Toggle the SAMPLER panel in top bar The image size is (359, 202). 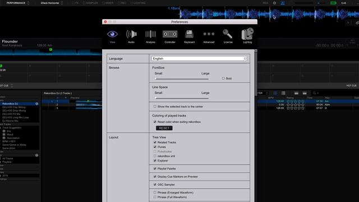90,3
